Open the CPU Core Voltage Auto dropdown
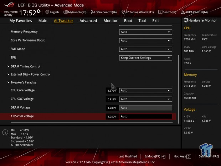Screen dimensions: 221x166 coord(145,90)
